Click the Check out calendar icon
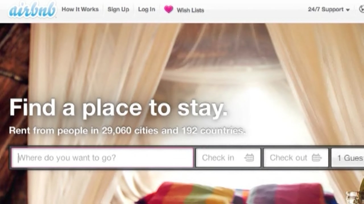The width and height of the screenshot is (364, 204). [317, 158]
